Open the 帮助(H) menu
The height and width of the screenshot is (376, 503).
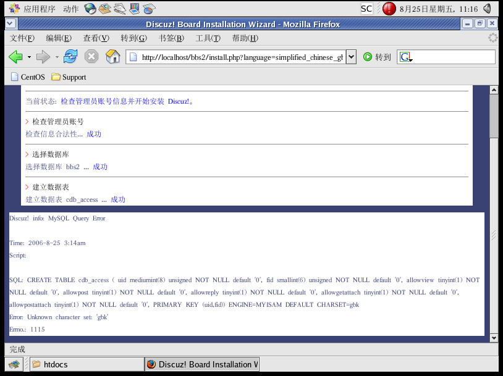[x=245, y=38]
